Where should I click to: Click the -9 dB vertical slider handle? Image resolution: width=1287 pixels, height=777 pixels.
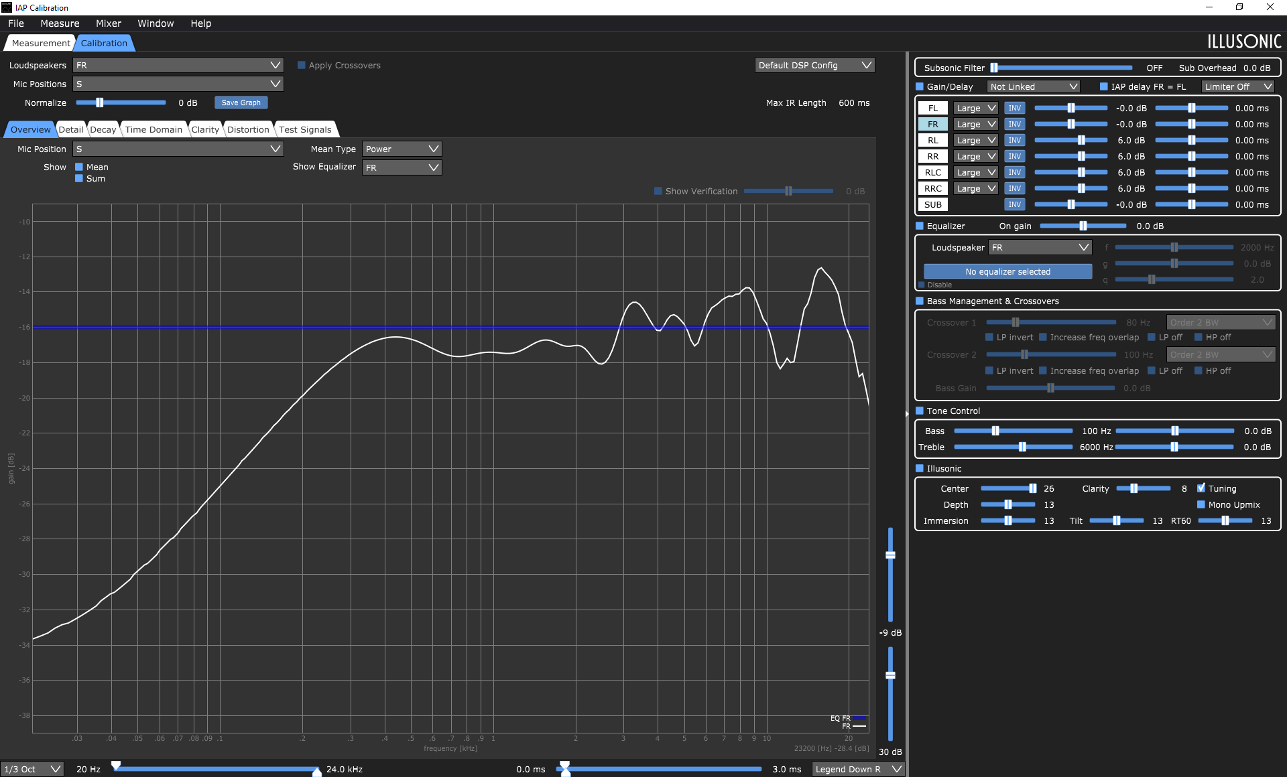(x=890, y=555)
